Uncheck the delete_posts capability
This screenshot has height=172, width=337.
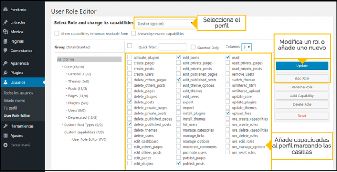click(x=129, y=102)
